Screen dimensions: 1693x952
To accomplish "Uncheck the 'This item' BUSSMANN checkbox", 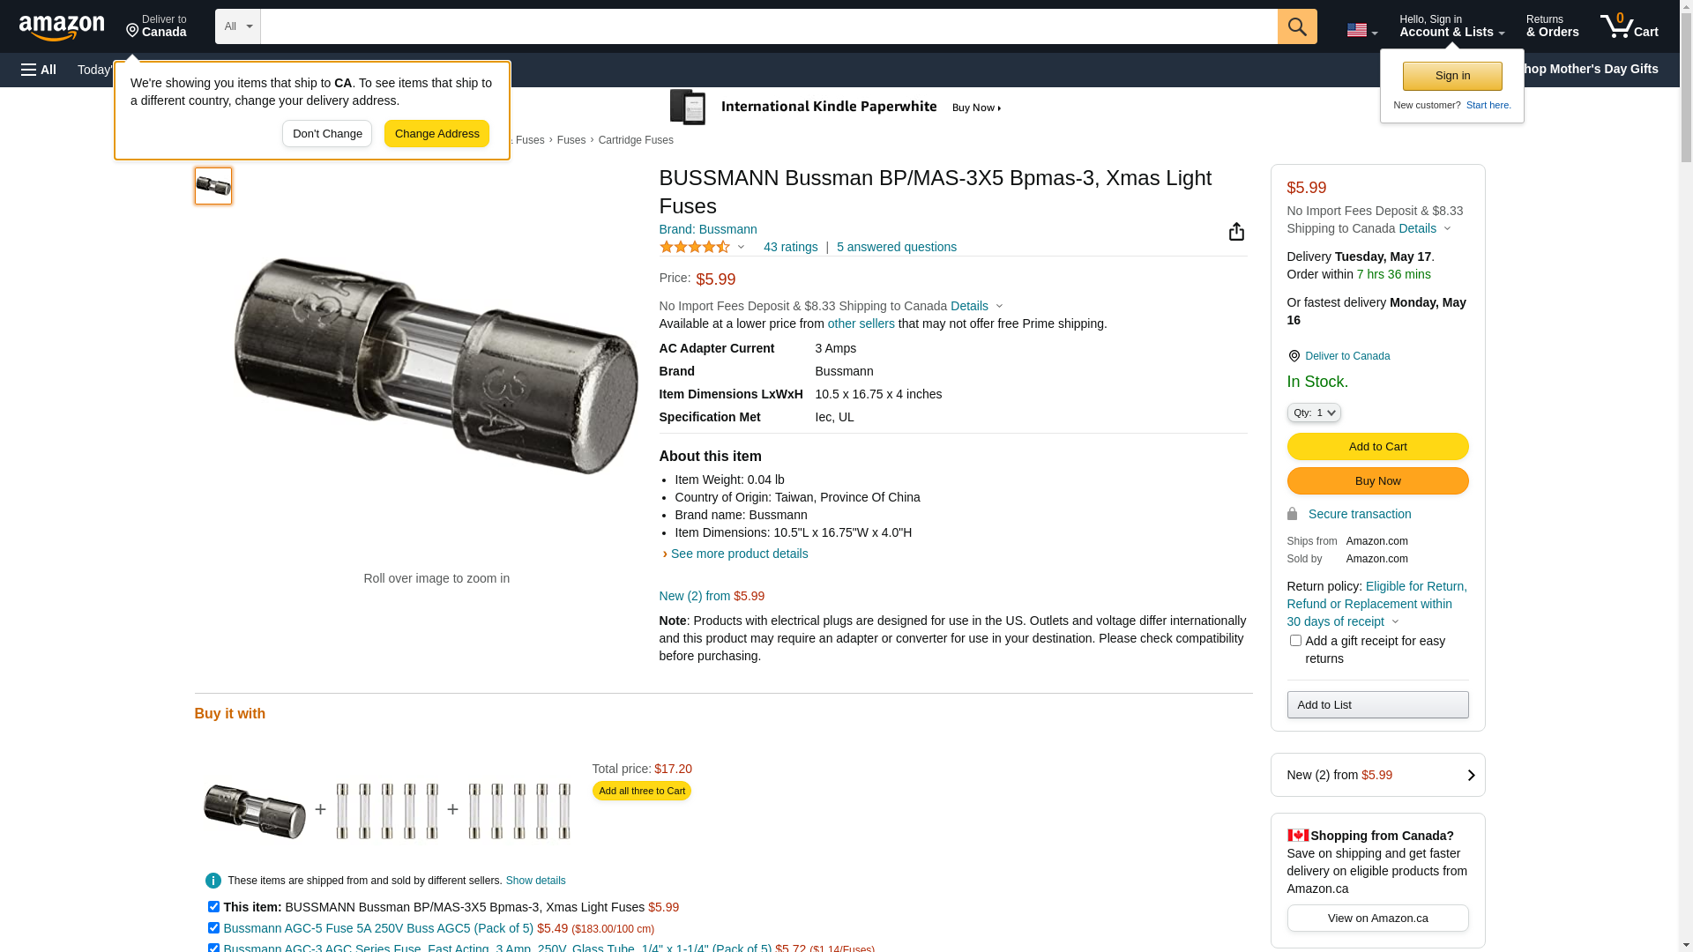I will [x=213, y=906].
